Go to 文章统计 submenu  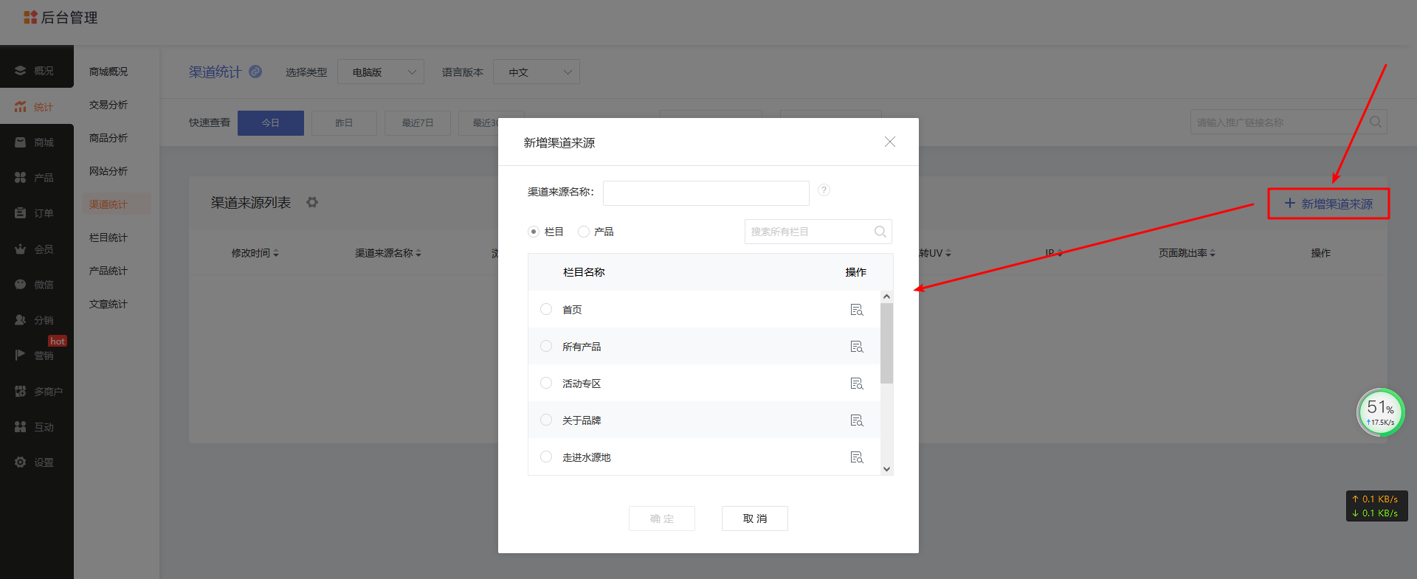[x=108, y=304]
